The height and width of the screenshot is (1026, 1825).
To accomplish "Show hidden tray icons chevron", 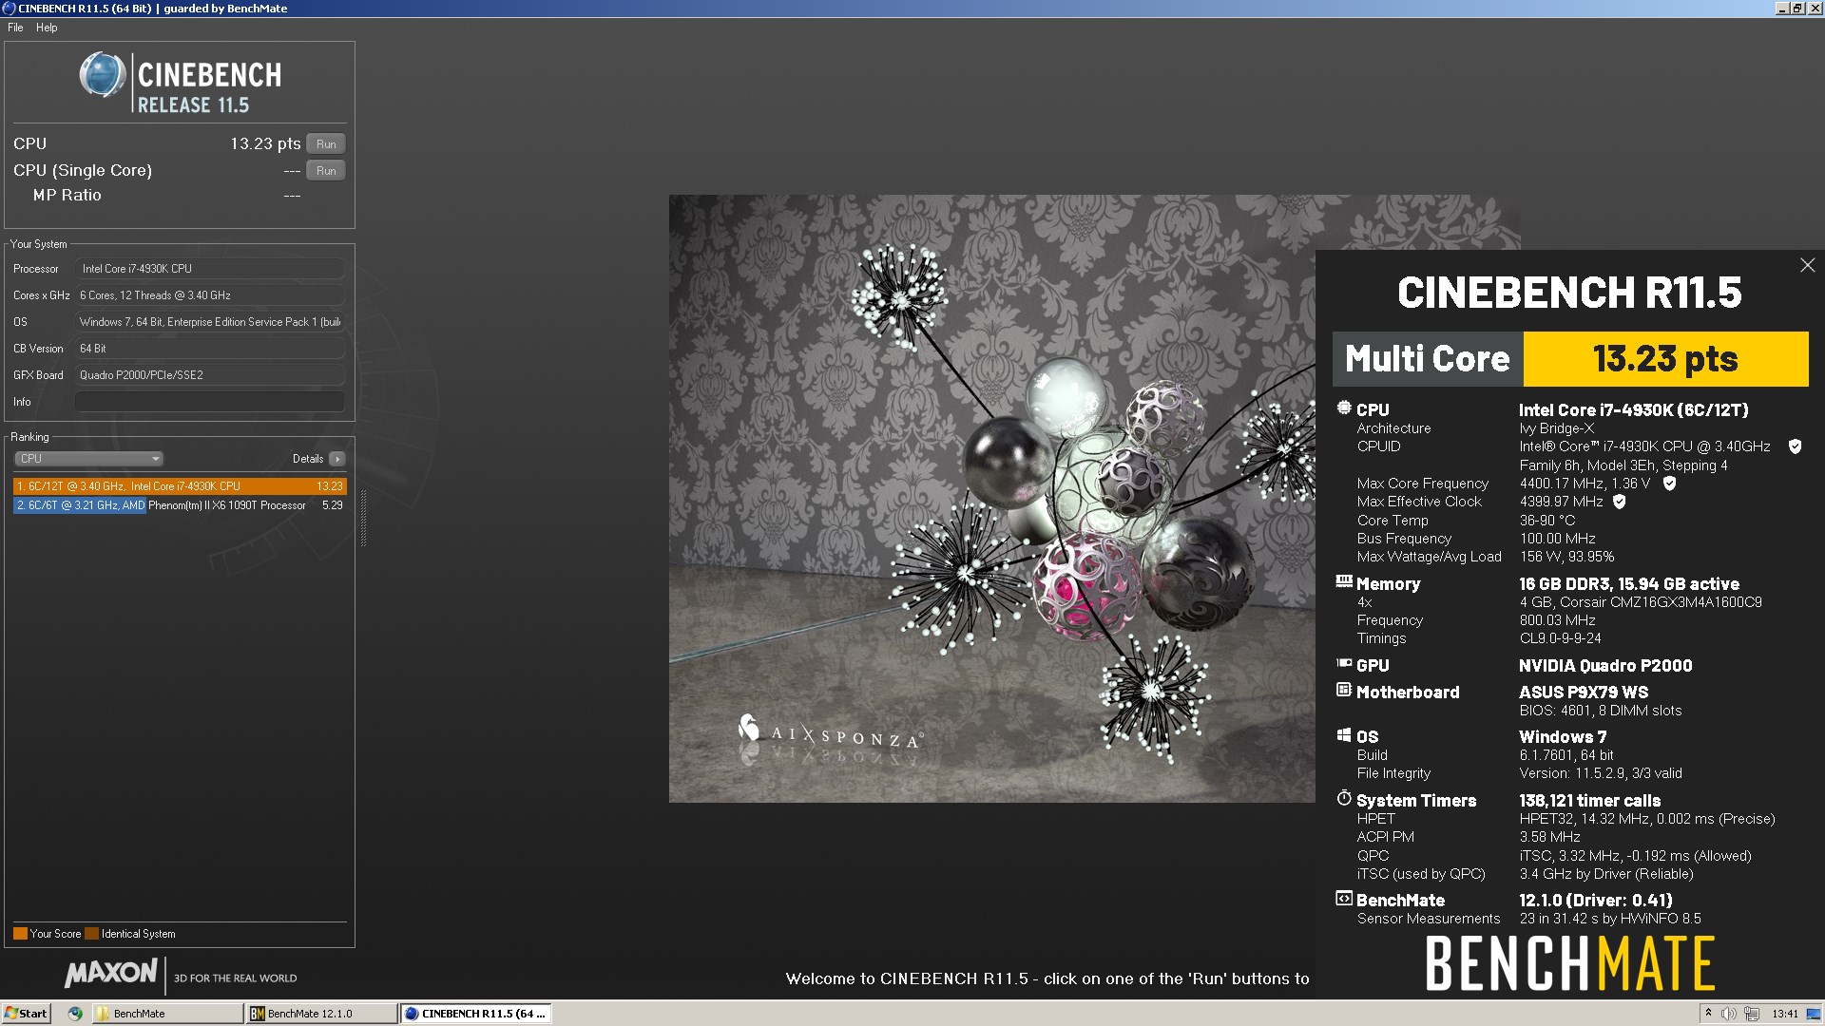I will [x=1707, y=1014].
